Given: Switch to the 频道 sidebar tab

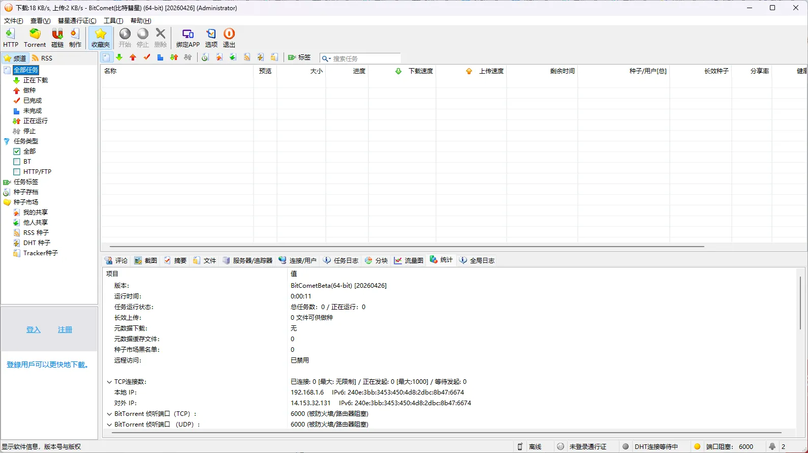Looking at the screenshot, I should coord(15,58).
